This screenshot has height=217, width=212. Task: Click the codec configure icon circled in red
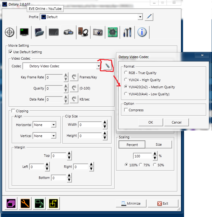[x=107, y=66]
